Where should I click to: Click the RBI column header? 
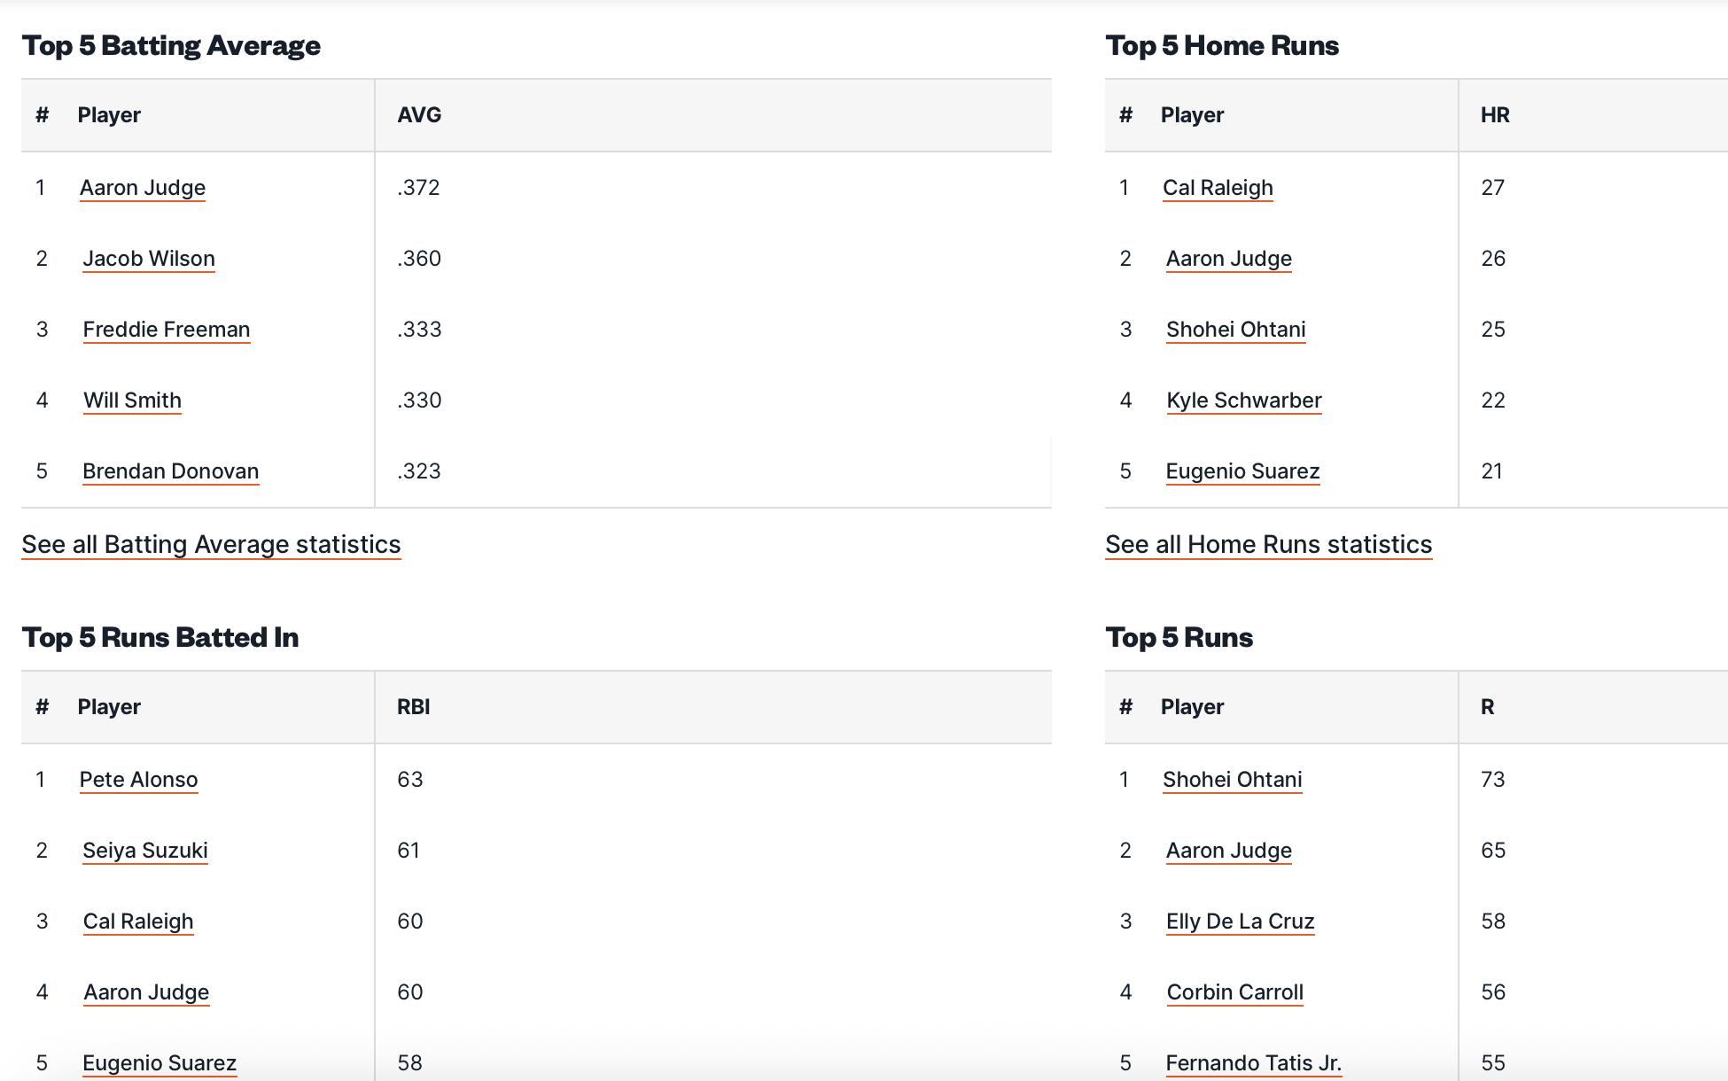click(413, 707)
